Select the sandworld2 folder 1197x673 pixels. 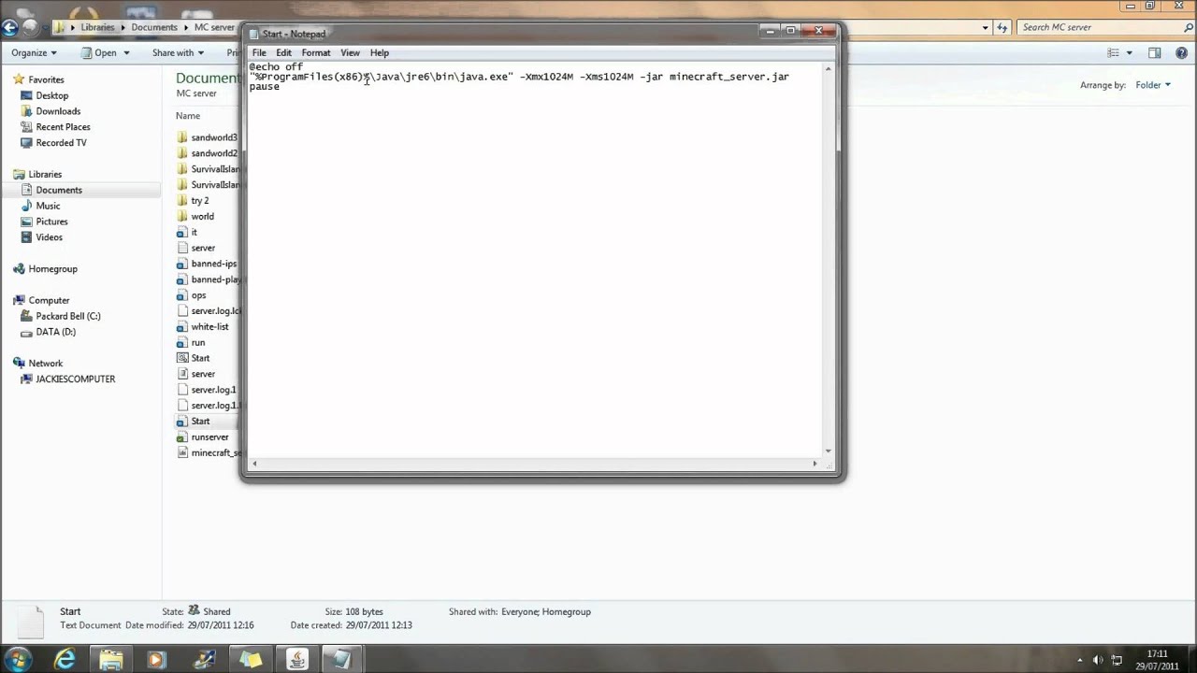point(208,153)
